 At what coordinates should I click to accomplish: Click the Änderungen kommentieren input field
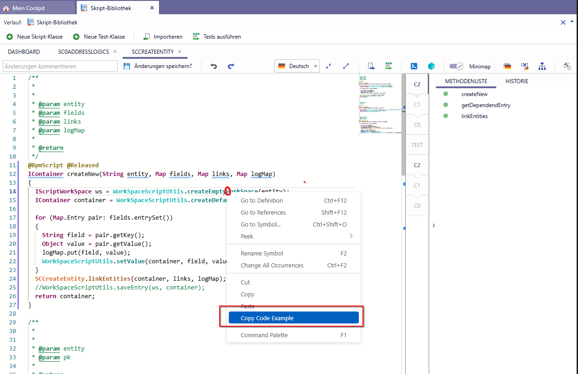tap(60, 66)
